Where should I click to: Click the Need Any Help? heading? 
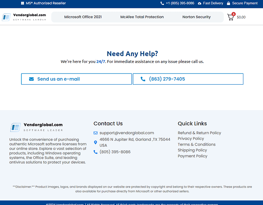tap(132, 54)
